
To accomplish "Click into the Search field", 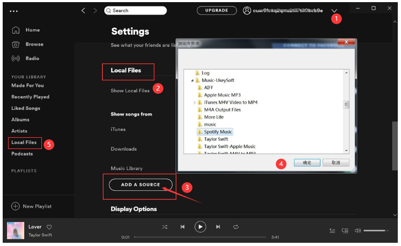I will [x=135, y=11].
